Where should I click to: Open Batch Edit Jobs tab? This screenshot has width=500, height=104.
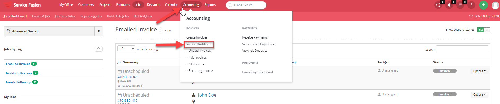[x=118, y=16]
